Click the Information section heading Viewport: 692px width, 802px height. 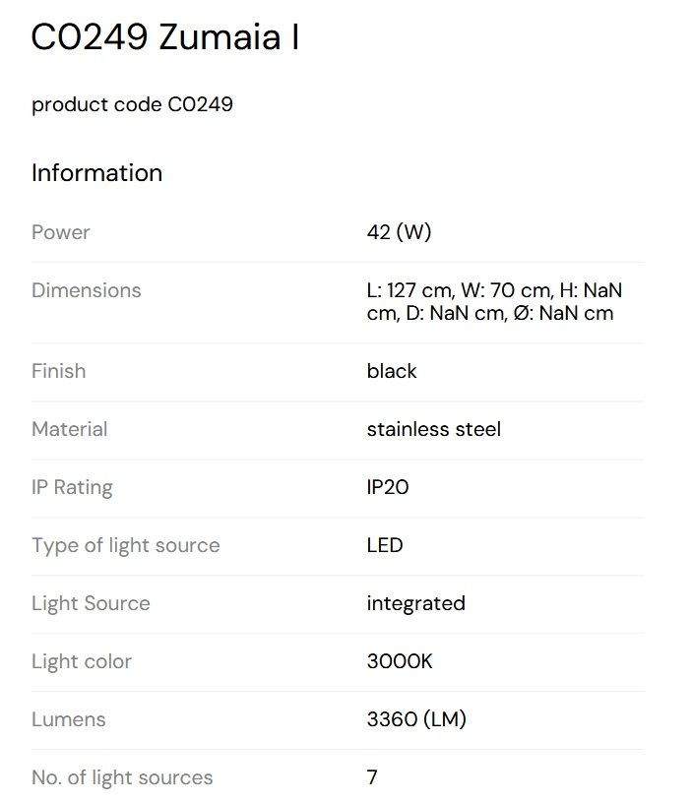click(x=96, y=173)
